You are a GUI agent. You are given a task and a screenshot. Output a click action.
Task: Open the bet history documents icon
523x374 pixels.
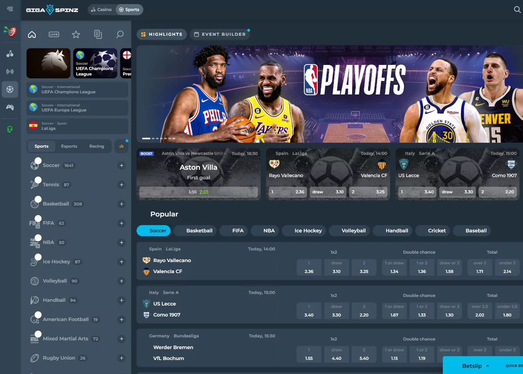point(98,35)
